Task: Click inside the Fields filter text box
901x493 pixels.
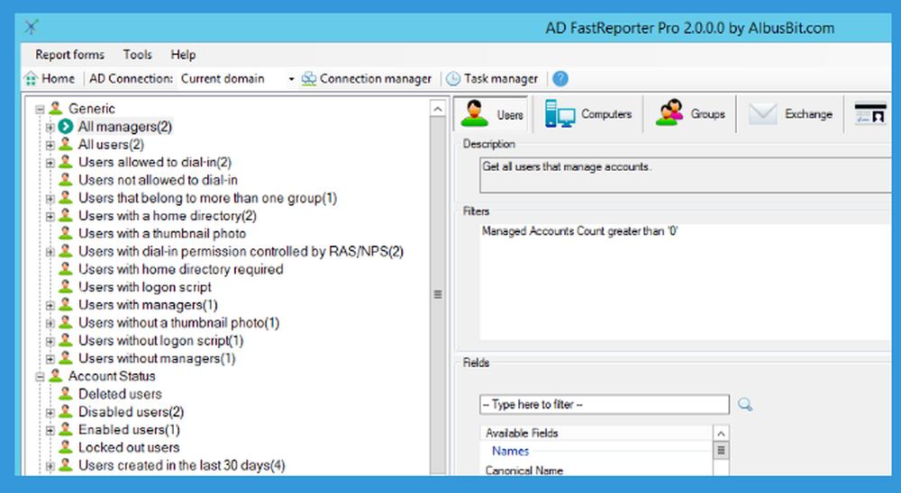Action: (605, 405)
